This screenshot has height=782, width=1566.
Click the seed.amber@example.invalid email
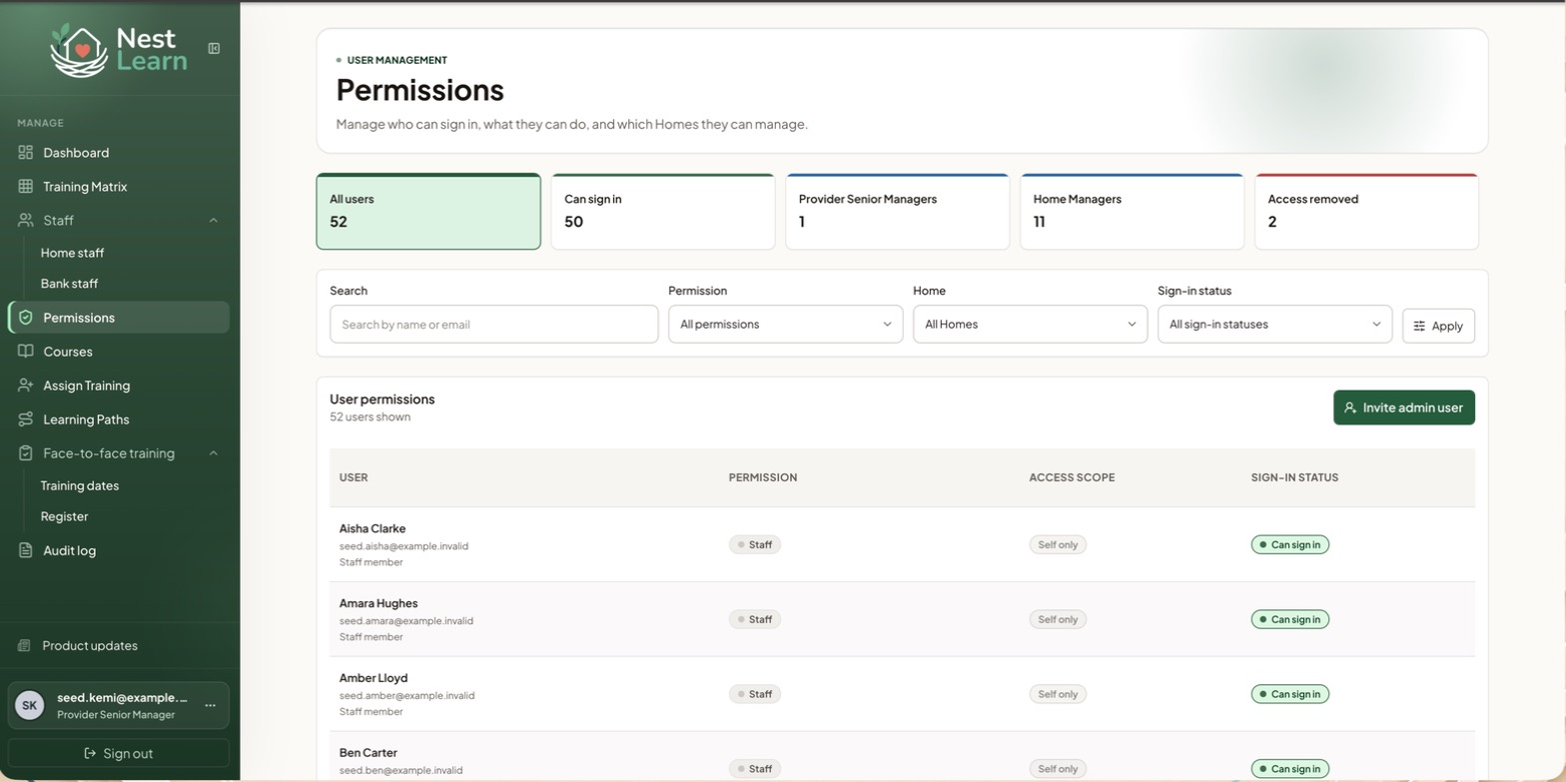[x=406, y=695]
